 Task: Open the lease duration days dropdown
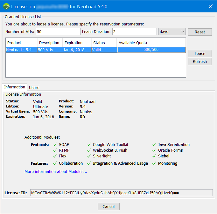pyautogui.click(x=172, y=32)
